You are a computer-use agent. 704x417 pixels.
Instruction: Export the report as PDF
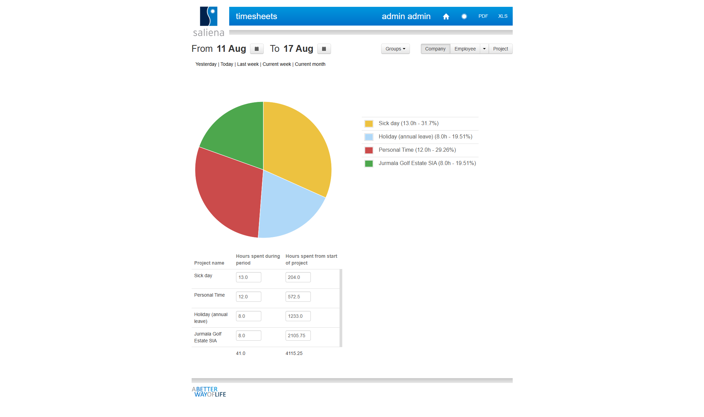[x=483, y=16]
